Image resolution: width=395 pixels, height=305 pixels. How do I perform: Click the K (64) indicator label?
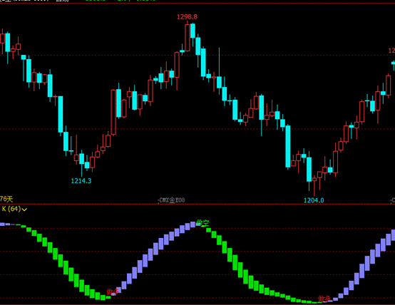11,209
